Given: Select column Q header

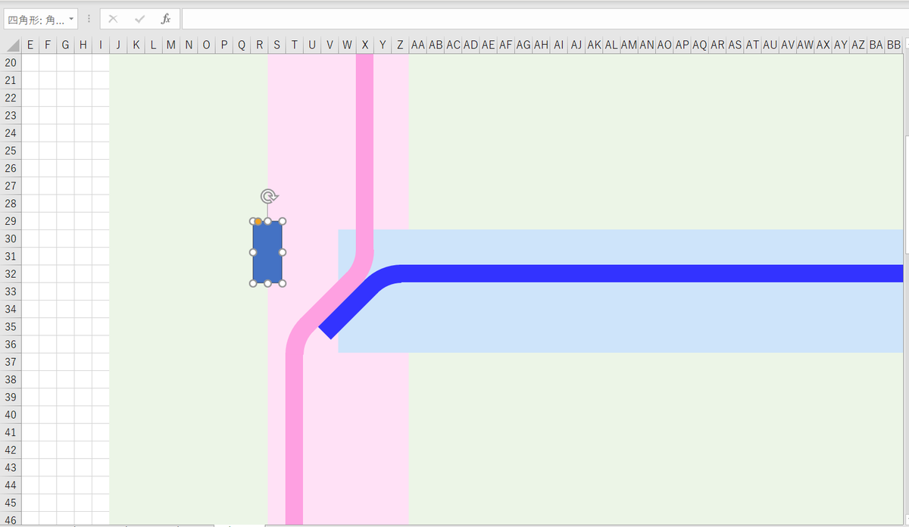Looking at the screenshot, I should [x=242, y=45].
